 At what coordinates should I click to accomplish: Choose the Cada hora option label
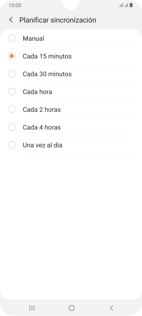[37, 92]
